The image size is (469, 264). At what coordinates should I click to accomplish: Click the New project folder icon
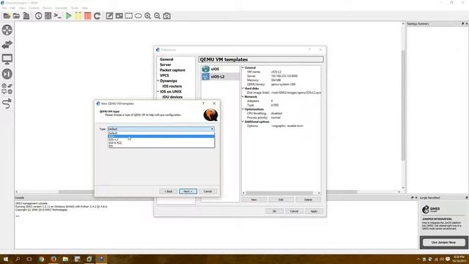(x=7, y=16)
